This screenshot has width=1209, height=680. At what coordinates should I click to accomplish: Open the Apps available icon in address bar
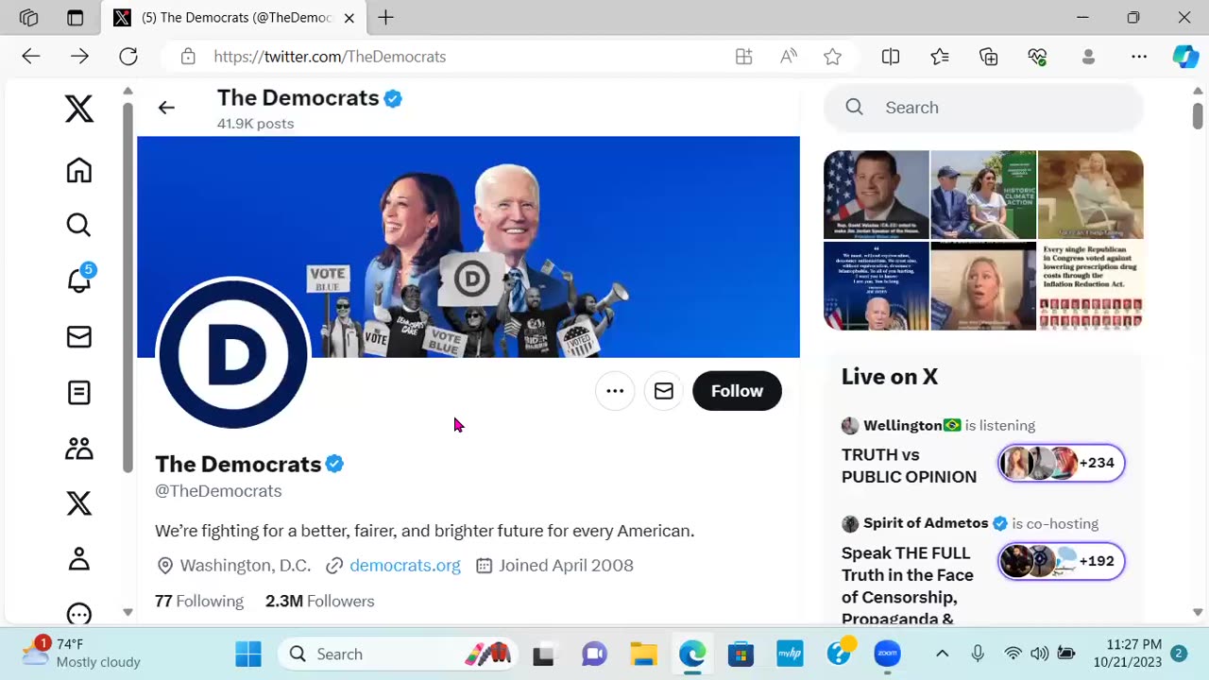744,57
